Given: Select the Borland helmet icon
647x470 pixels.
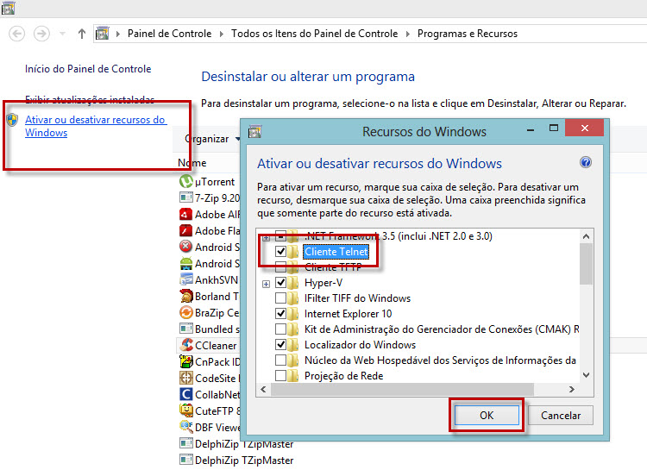Looking at the screenshot, I should coord(186,296).
